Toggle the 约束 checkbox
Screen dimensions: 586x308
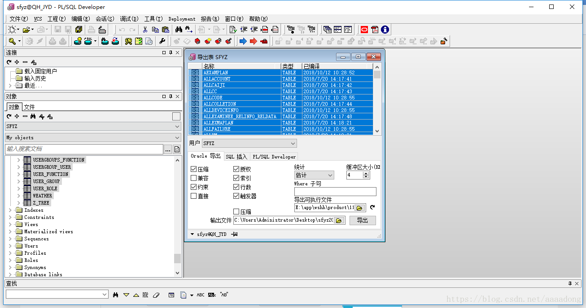pyautogui.click(x=194, y=187)
